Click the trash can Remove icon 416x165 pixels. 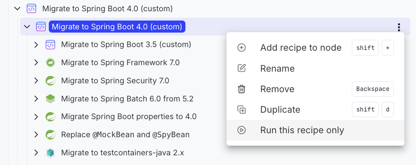241,89
